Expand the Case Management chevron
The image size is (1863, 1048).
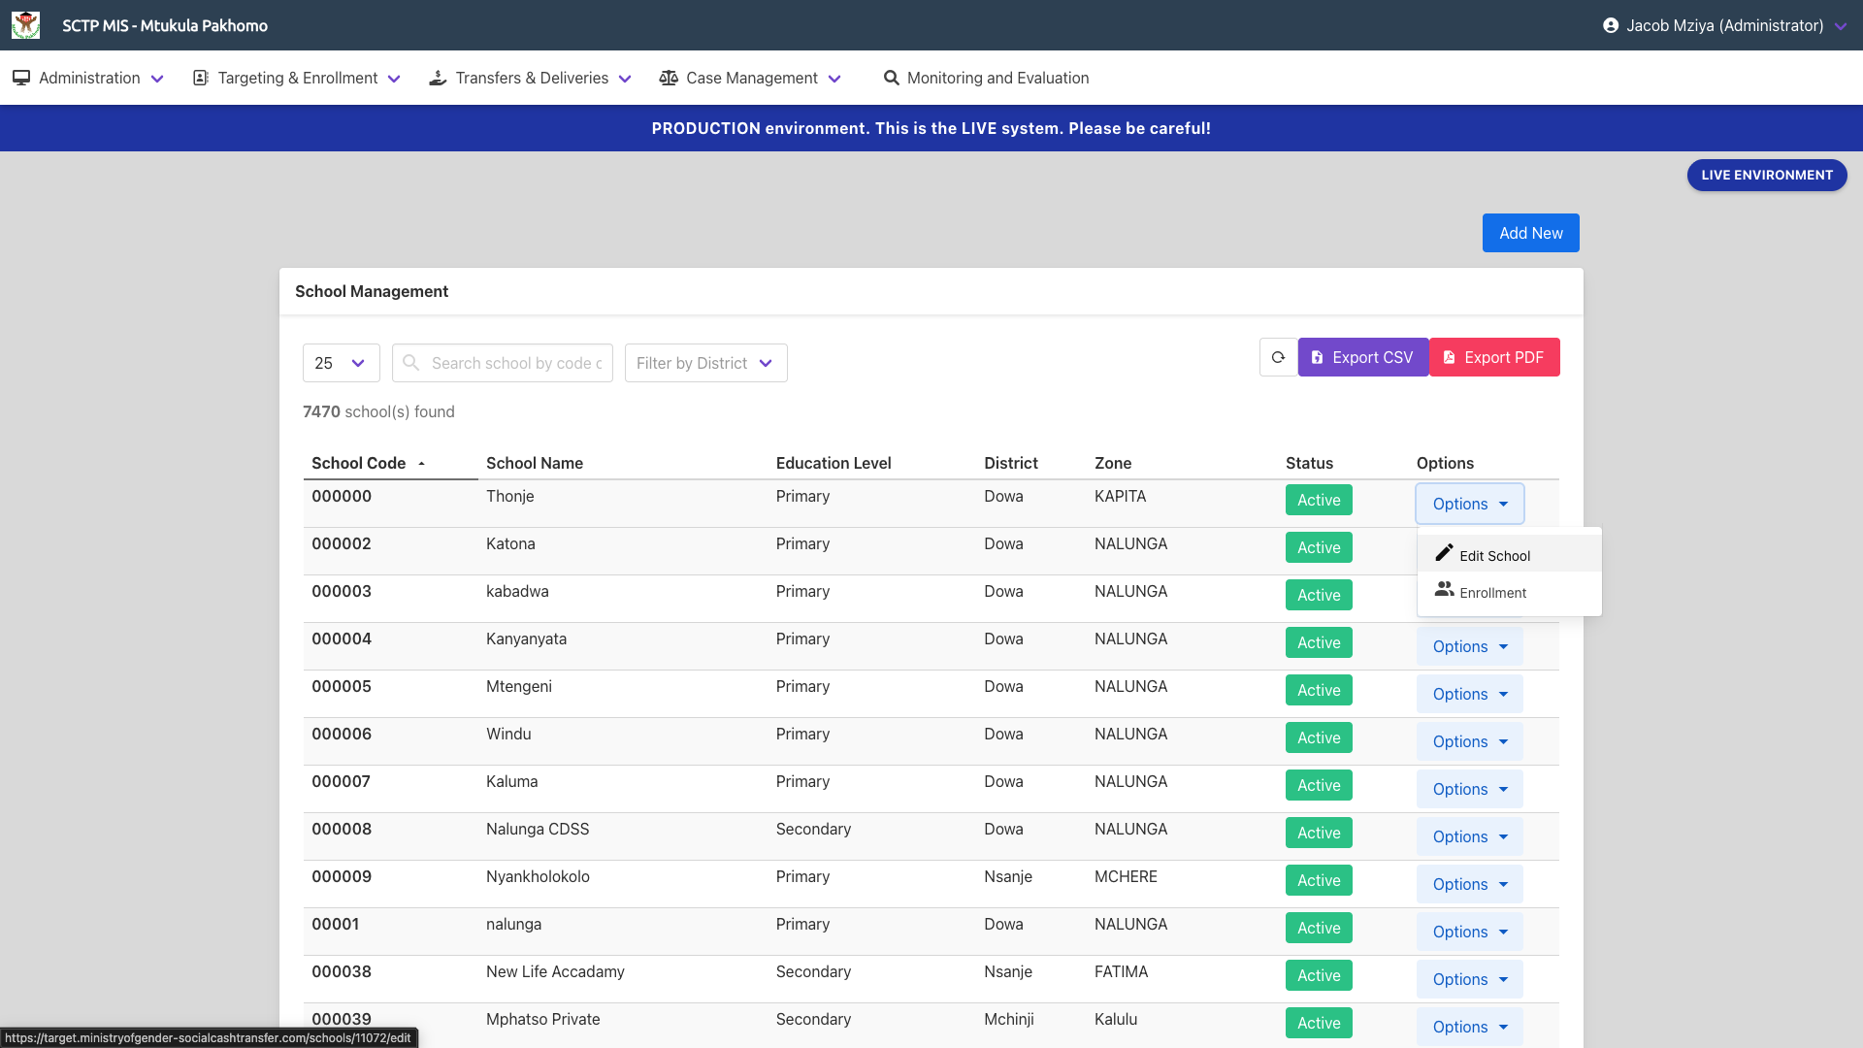pos(834,79)
